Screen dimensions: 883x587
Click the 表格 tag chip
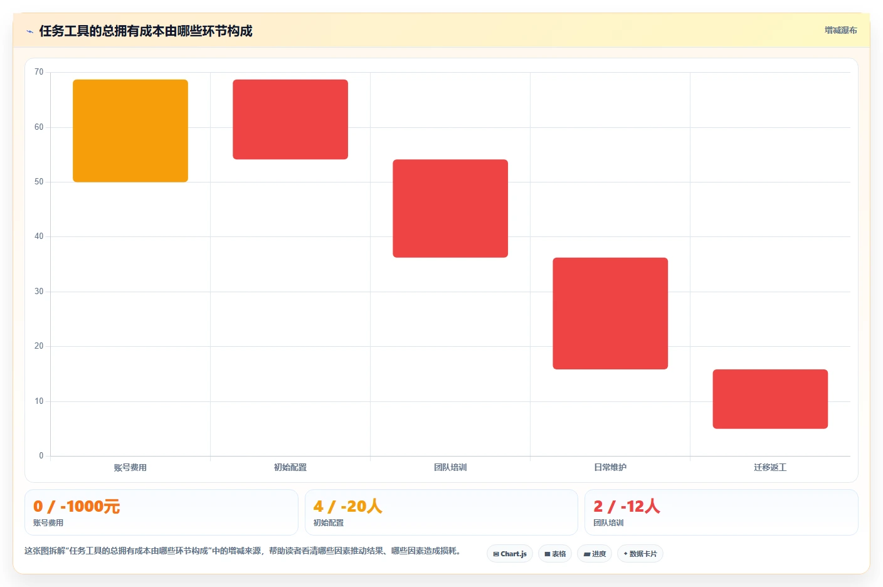point(555,554)
